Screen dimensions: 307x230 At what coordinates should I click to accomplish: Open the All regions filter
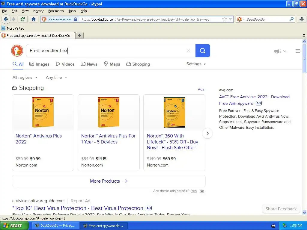pyautogui.click(x=25, y=78)
